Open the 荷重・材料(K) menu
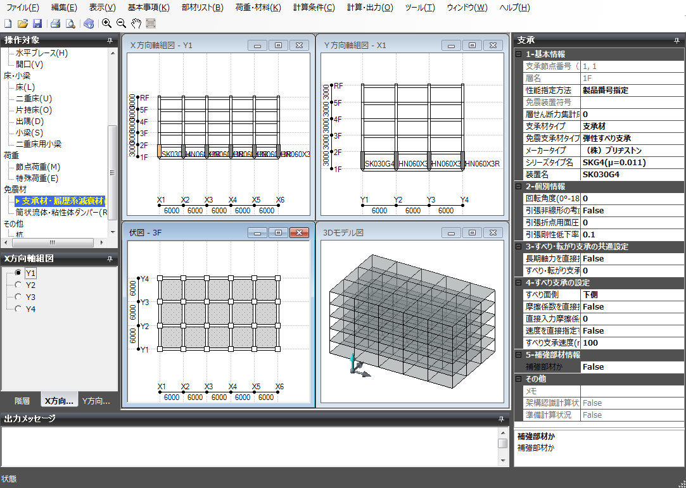Screen dimensions: 686x488 258,8
